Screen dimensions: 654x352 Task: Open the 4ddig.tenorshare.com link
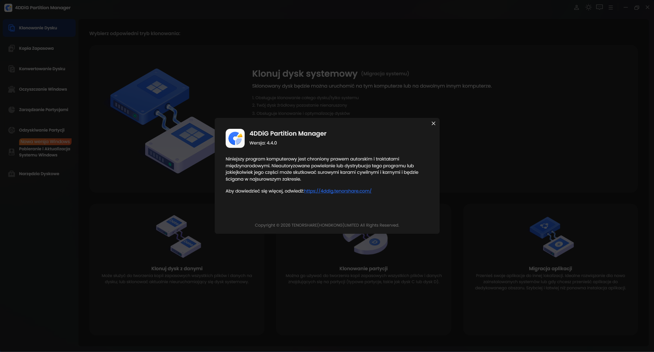(338, 191)
